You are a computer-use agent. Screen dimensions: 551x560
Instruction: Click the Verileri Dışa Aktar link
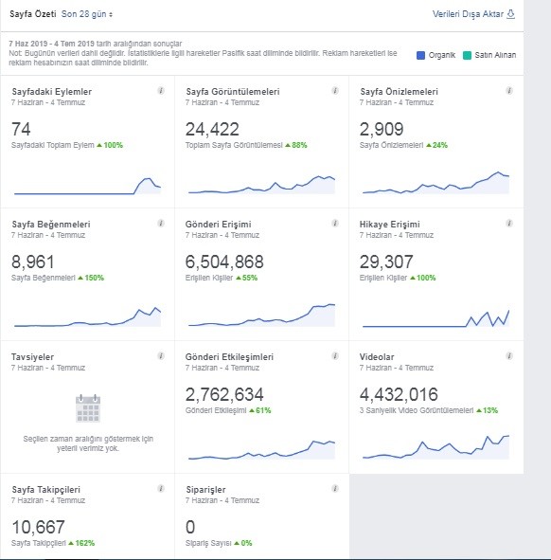pyautogui.click(x=468, y=14)
